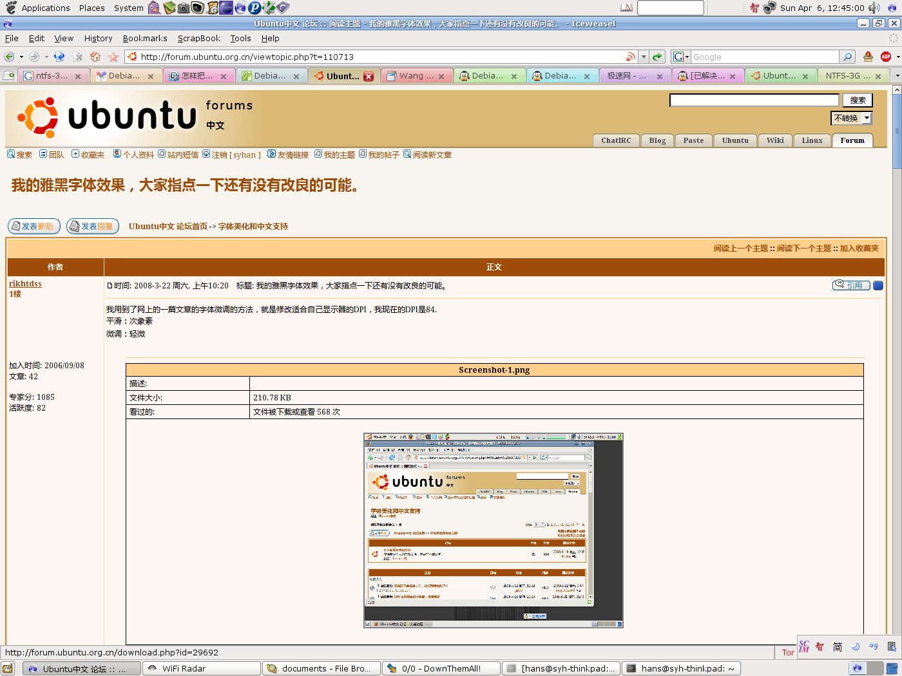Viewport: 902px width, 676px height.
Task: Switch to the NTFS-3G browser tab
Action: click(854, 76)
